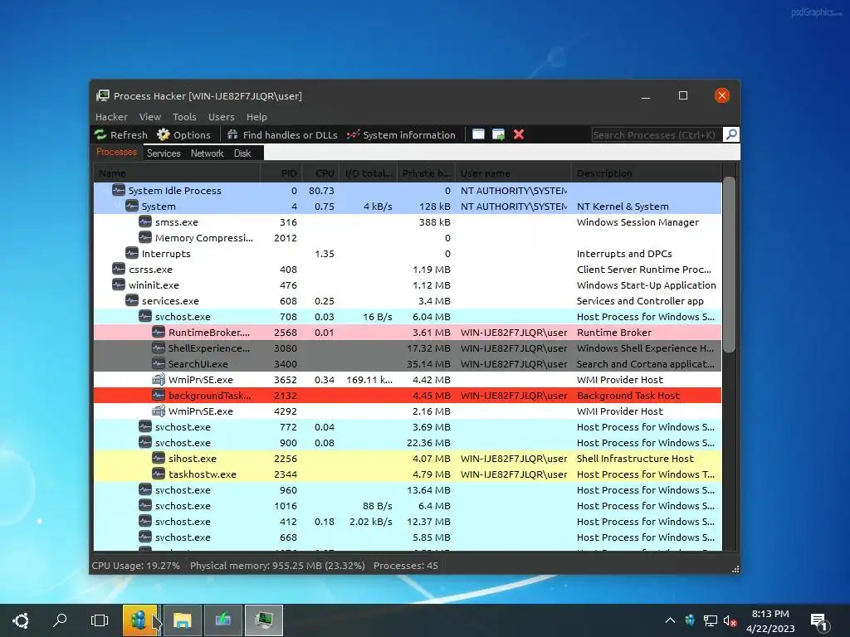This screenshot has width=850, height=637.
Task: Select svchost.exe row with PID 772
Action: coord(408,427)
